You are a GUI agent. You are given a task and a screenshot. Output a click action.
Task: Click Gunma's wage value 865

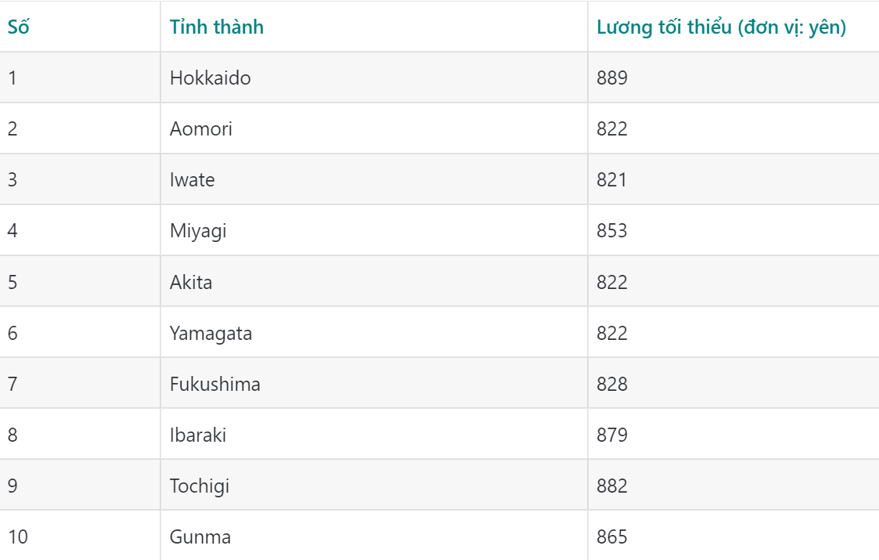pos(611,537)
